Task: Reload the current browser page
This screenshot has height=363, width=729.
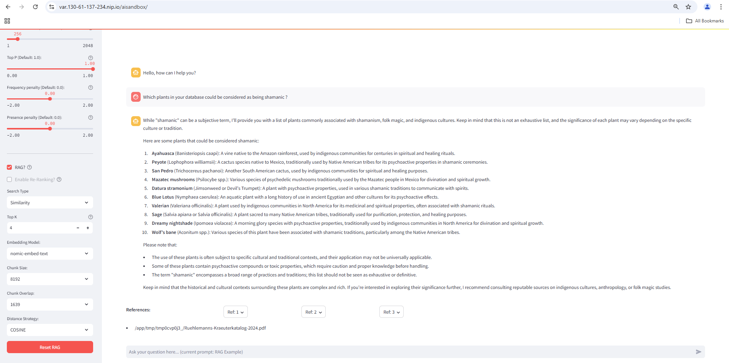Action: (35, 7)
